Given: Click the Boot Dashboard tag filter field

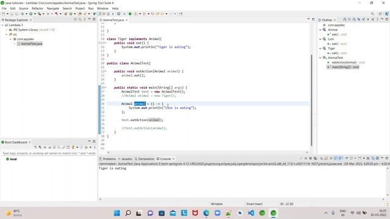Looking at the screenshot, I should [x=49, y=153].
